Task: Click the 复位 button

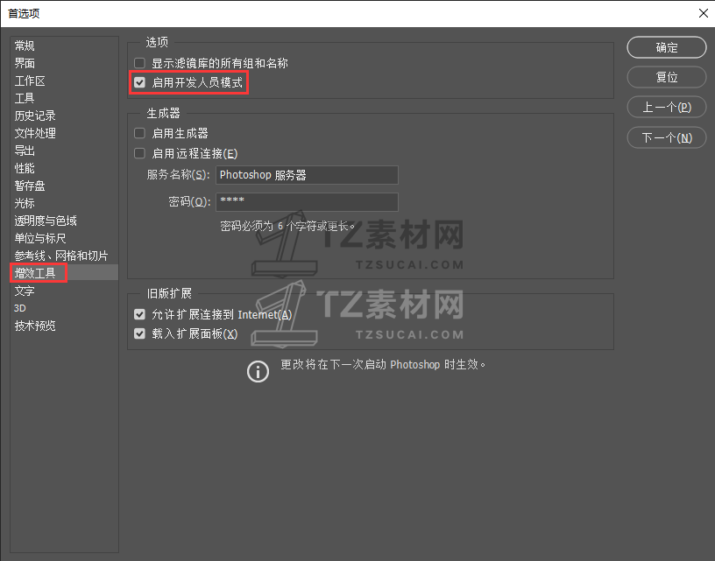Action: pyautogui.click(x=667, y=77)
